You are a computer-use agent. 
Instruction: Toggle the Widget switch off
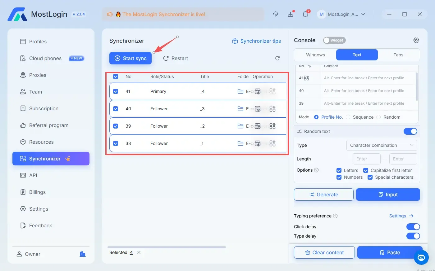pyautogui.click(x=334, y=40)
